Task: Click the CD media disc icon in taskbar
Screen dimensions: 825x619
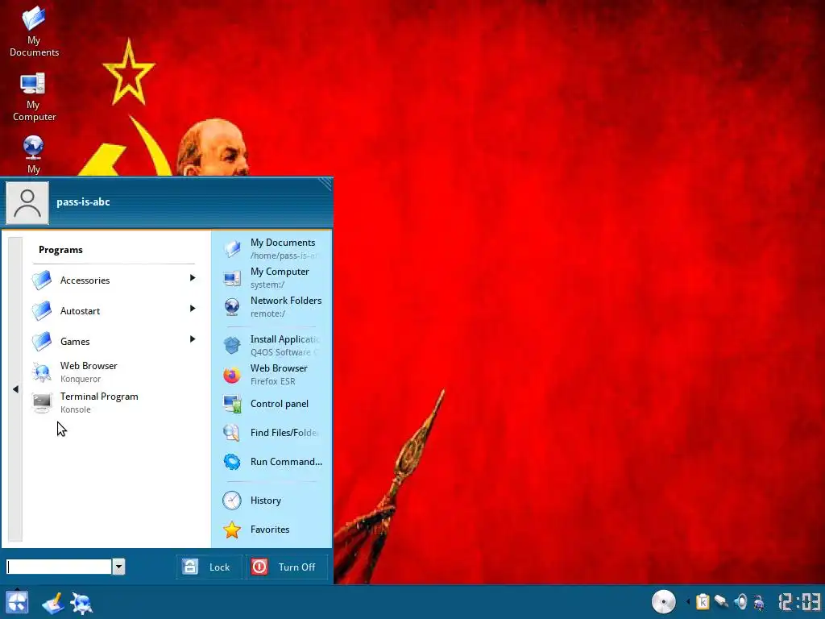Action: point(664,601)
